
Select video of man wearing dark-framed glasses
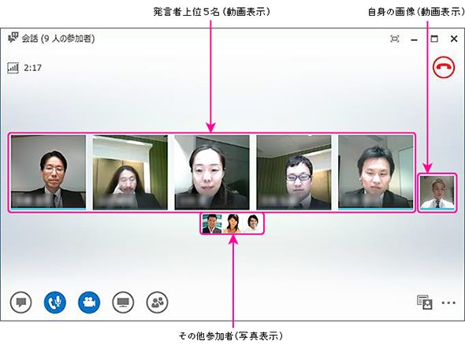click(x=294, y=173)
